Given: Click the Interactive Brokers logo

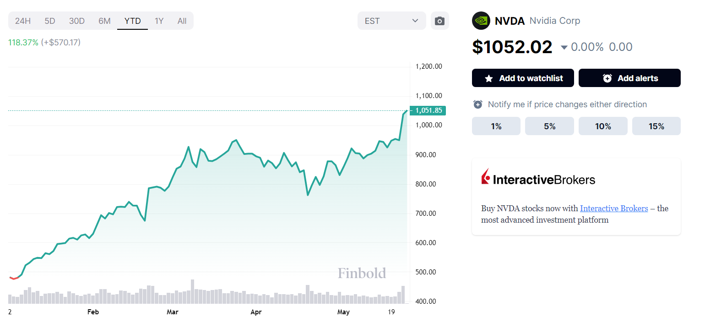Looking at the screenshot, I should (538, 177).
